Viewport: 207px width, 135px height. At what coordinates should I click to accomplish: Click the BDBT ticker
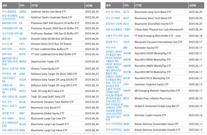tap(22, 108)
